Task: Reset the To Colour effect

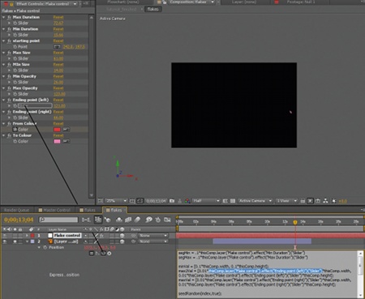Action: (x=58, y=135)
